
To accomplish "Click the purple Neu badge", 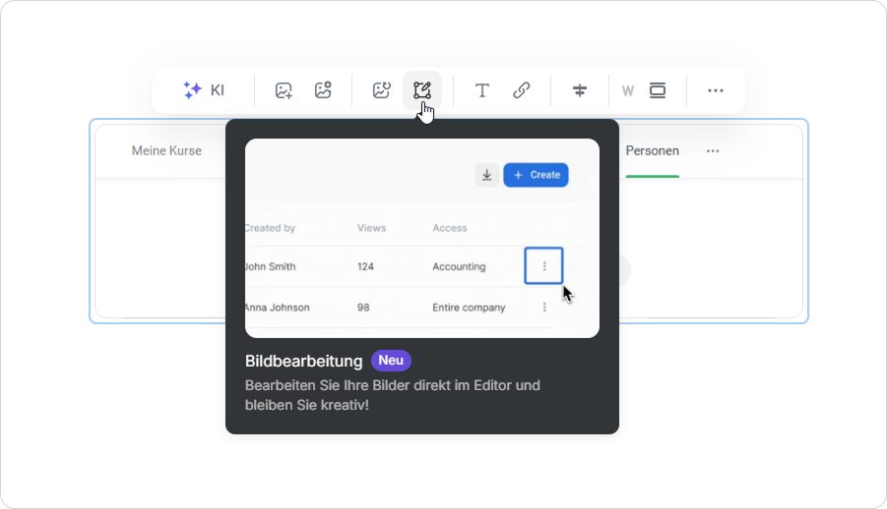I will pos(391,361).
